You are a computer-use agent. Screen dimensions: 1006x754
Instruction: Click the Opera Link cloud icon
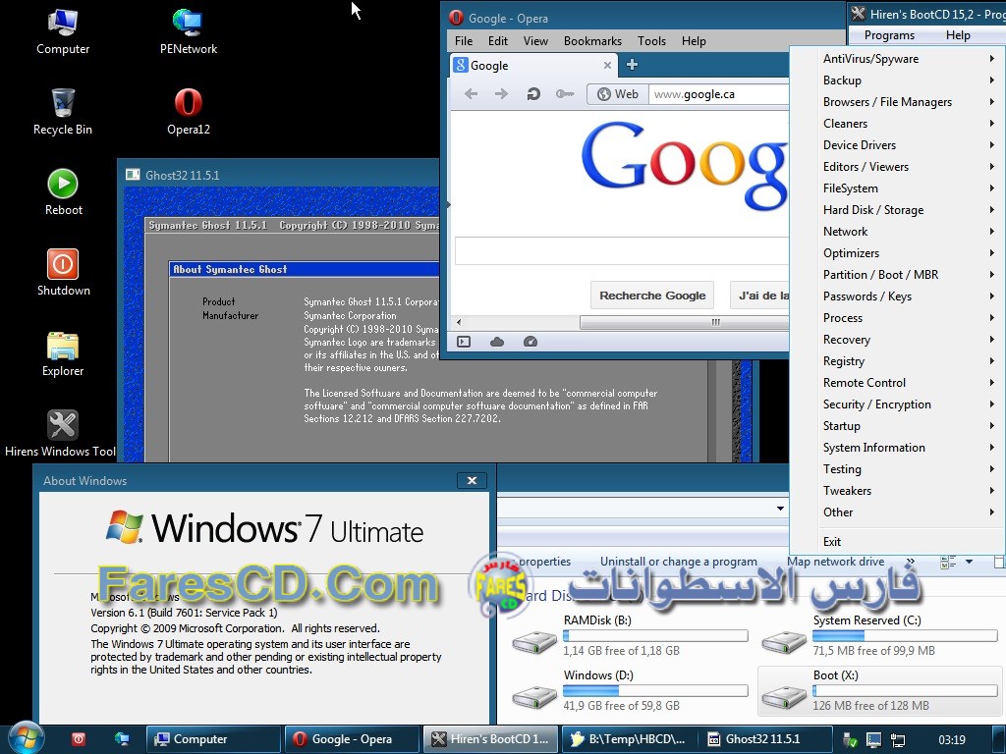click(497, 342)
